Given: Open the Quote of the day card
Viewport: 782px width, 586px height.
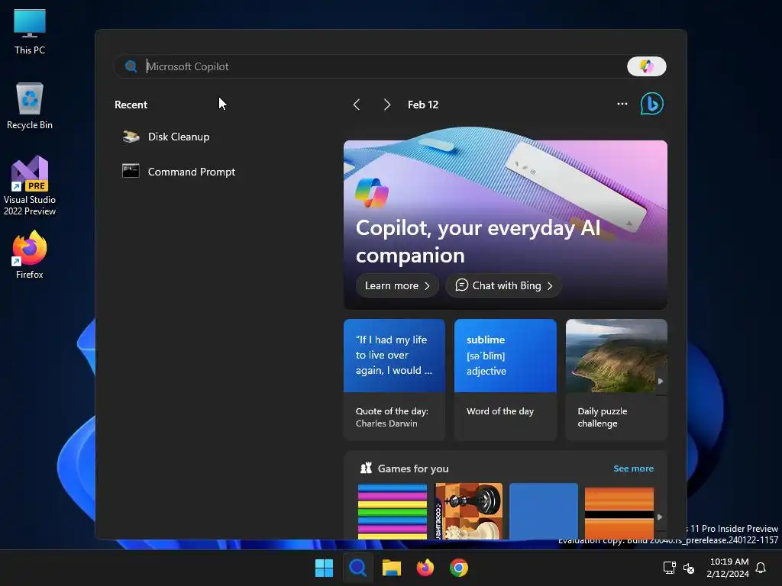Looking at the screenshot, I should (x=394, y=380).
